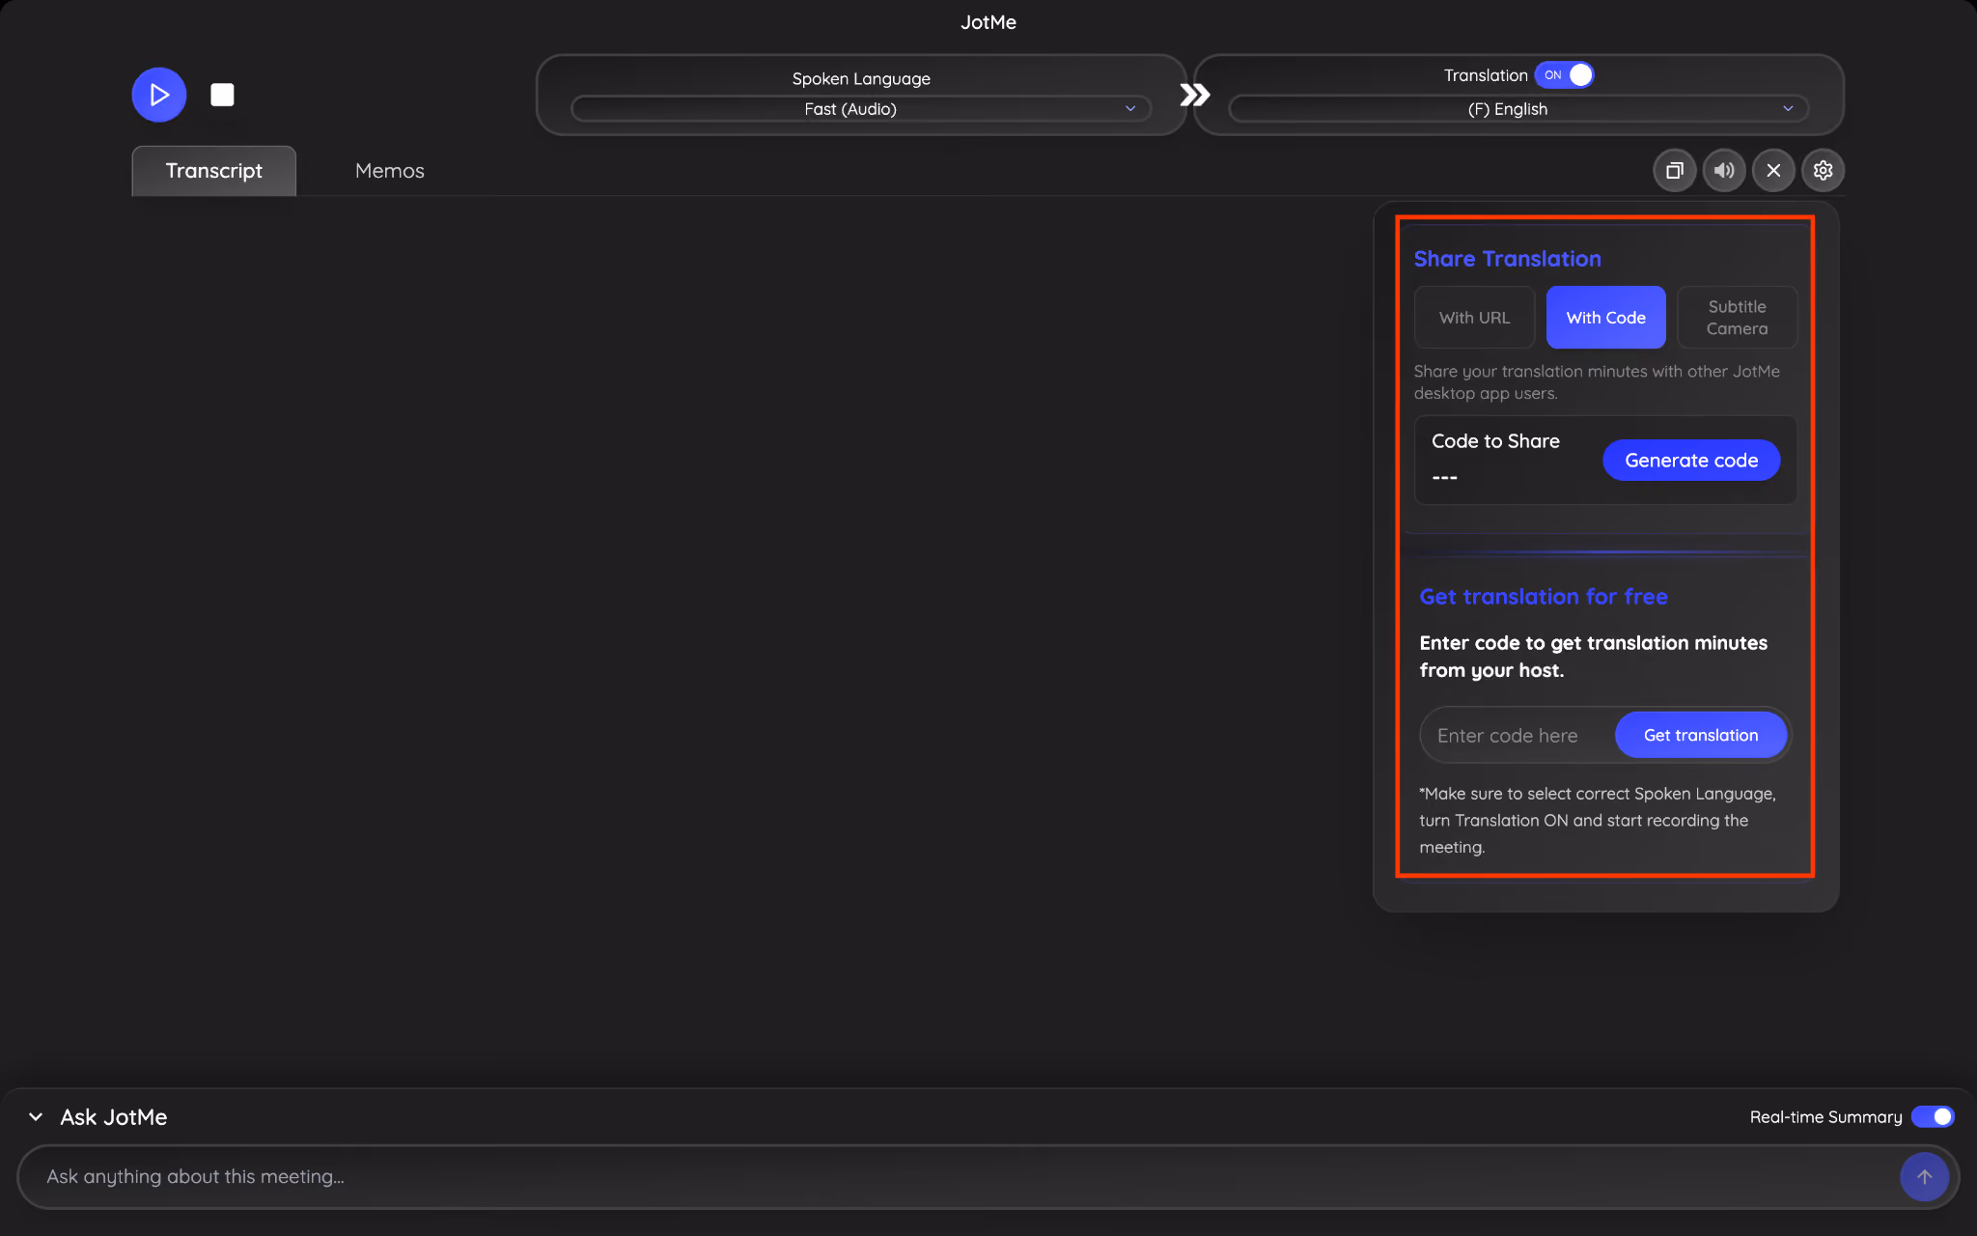Viewport: 1977px width, 1236px height.
Task: Collapse the Ask JotMe section
Action: click(x=36, y=1117)
